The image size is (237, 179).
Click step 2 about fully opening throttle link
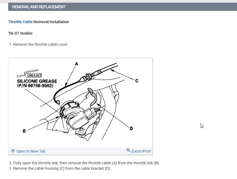pos(84,163)
